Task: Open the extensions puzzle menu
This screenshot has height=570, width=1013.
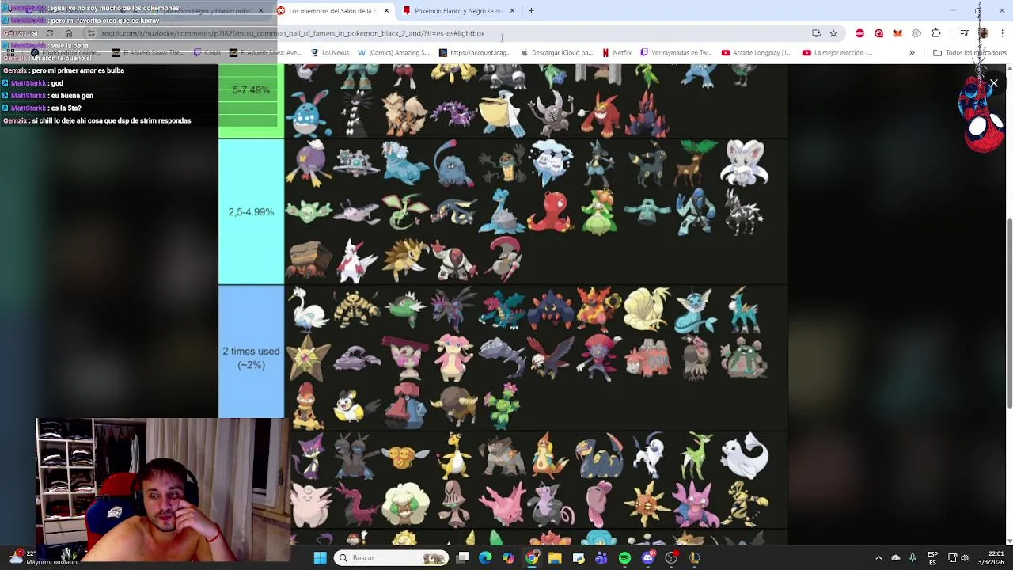Action: tap(936, 33)
